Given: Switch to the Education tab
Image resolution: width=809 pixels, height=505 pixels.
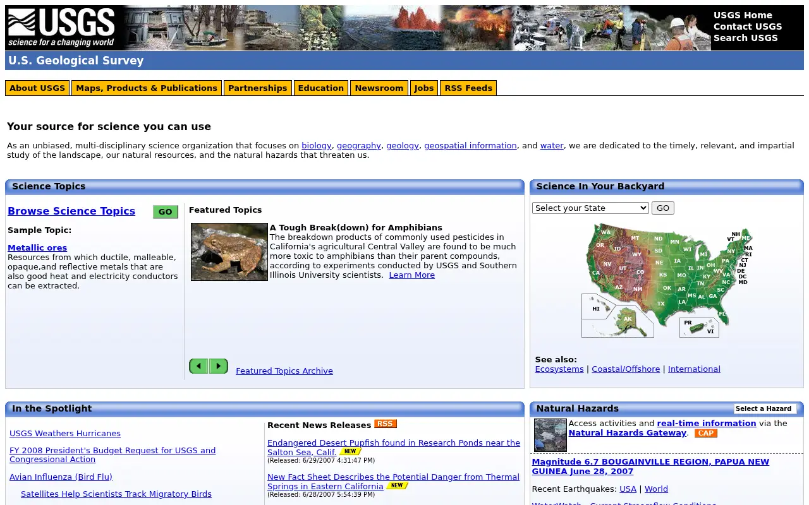Looking at the screenshot, I should coord(321,88).
